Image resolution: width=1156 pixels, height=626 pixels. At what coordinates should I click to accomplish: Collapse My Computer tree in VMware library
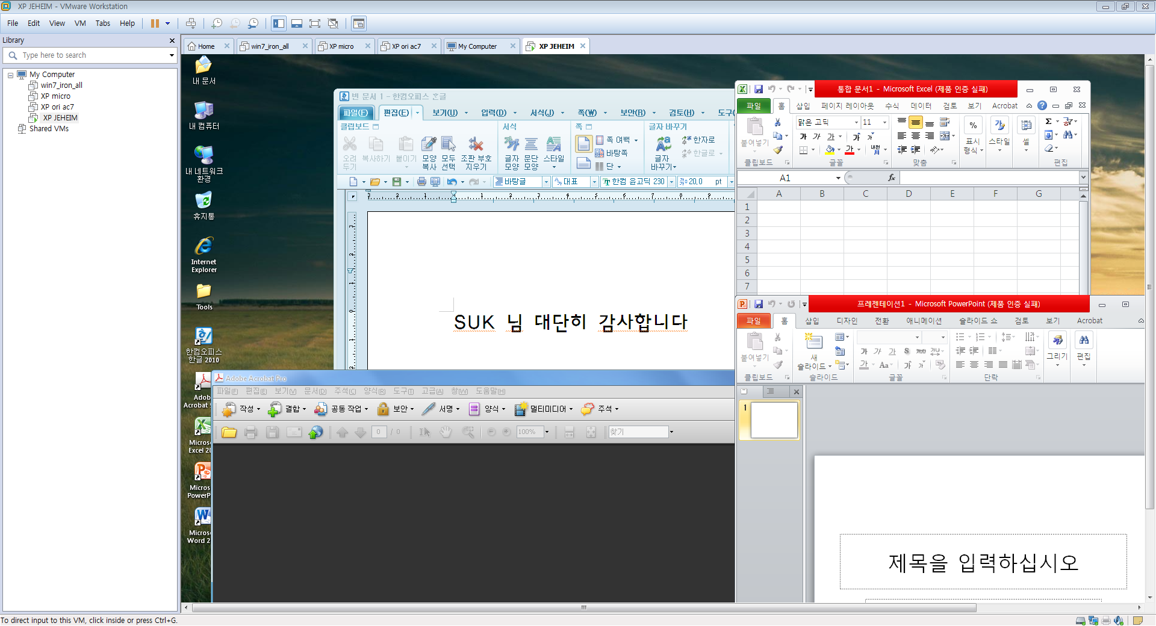click(x=10, y=75)
